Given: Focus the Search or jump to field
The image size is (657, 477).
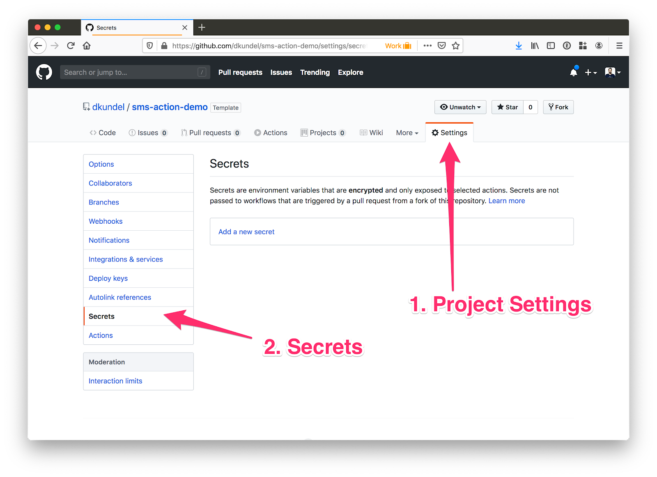Looking at the screenshot, I should (135, 72).
